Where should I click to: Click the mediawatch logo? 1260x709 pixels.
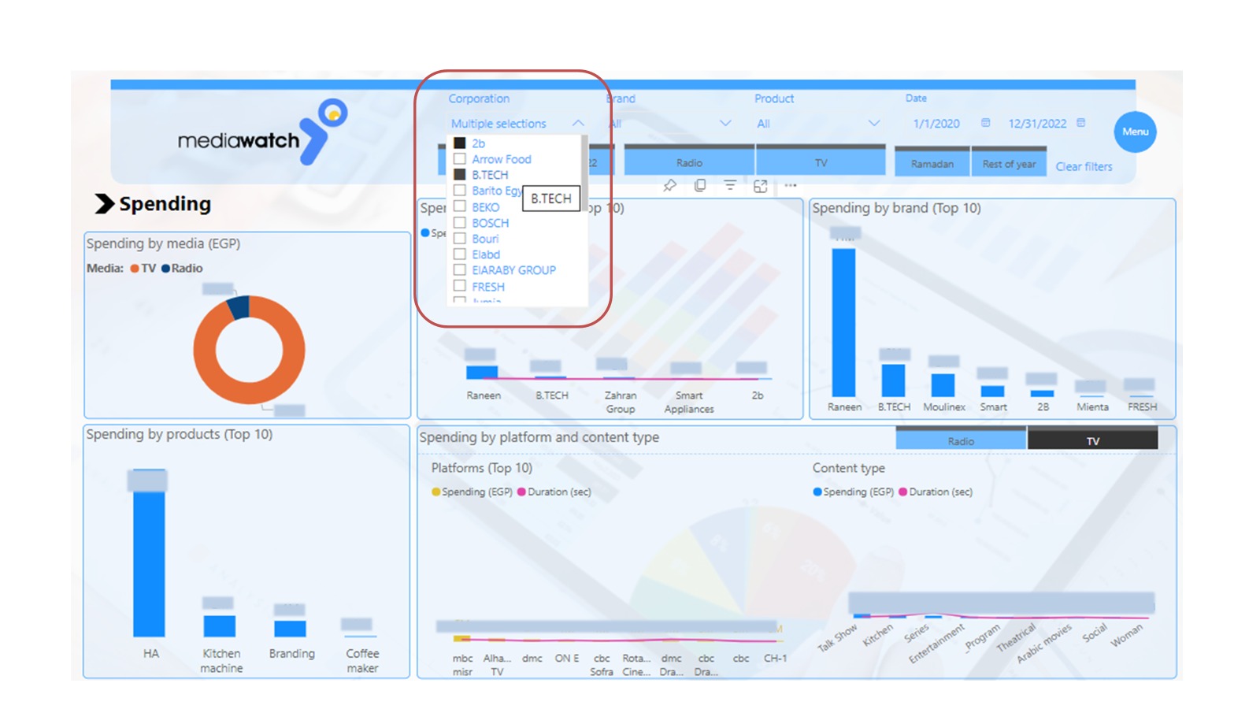(x=262, y=132)
